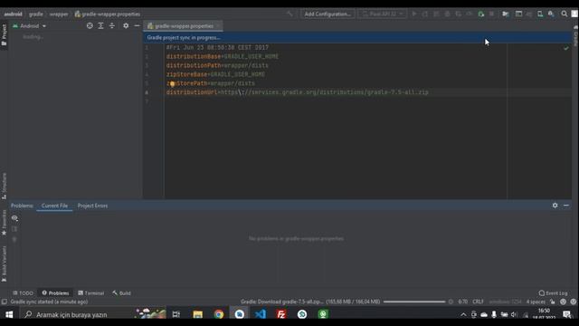Switch to Project Errors tab

92,206
